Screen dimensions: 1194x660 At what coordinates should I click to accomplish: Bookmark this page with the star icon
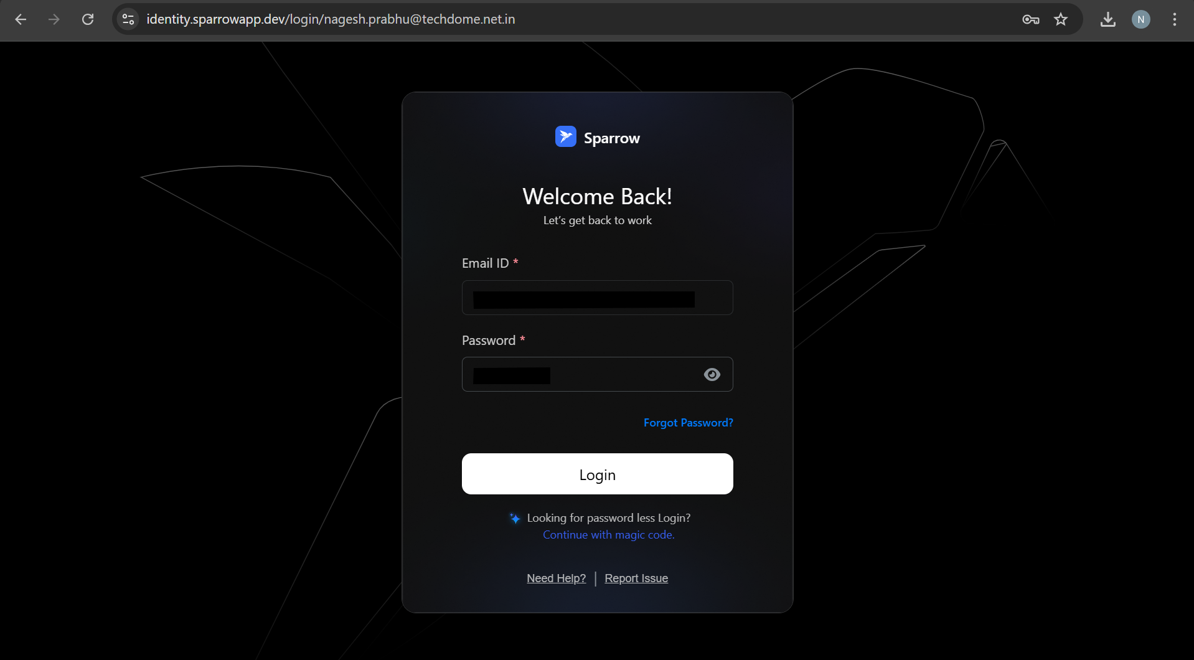pos(1061,19)
